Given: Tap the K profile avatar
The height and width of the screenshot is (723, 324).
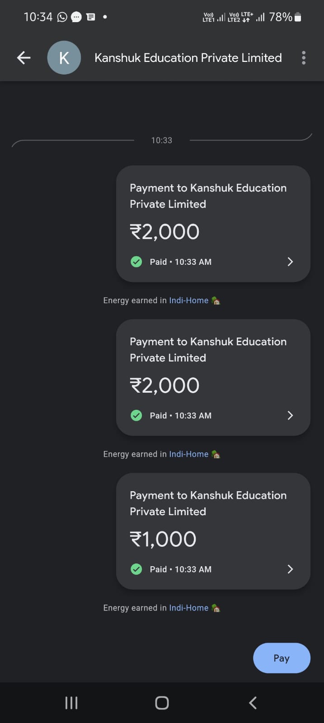Looking at the screenshot, I should 64,58.
